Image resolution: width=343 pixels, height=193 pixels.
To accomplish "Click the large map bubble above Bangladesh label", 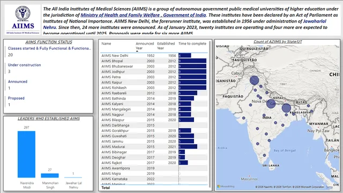I will [x=286, y=108].
